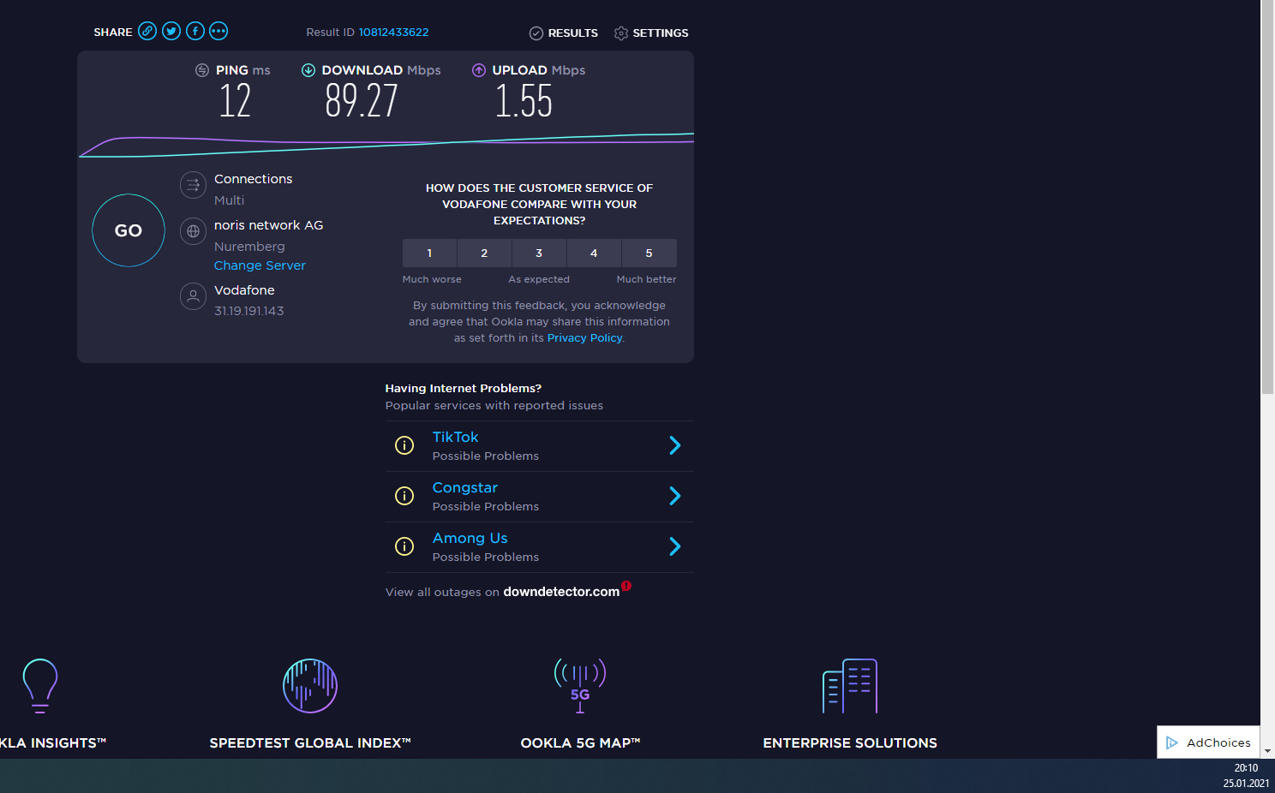Open Result ID 10812433622 link
1275x793 pixels.
pos(393,33)
